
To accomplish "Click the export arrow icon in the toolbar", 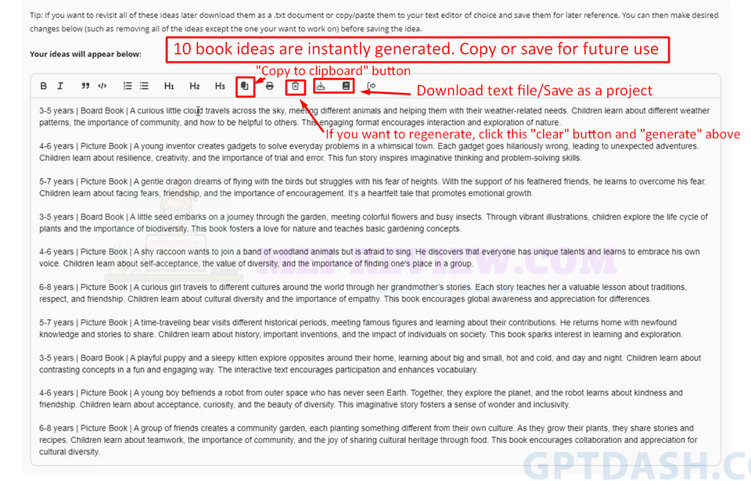I will coord(371,86).
